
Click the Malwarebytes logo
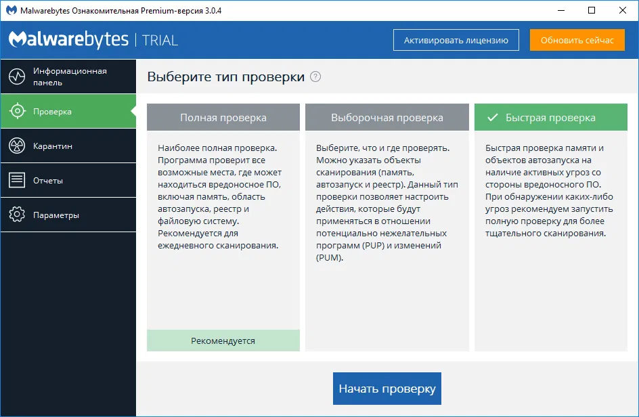click(68, 39)
